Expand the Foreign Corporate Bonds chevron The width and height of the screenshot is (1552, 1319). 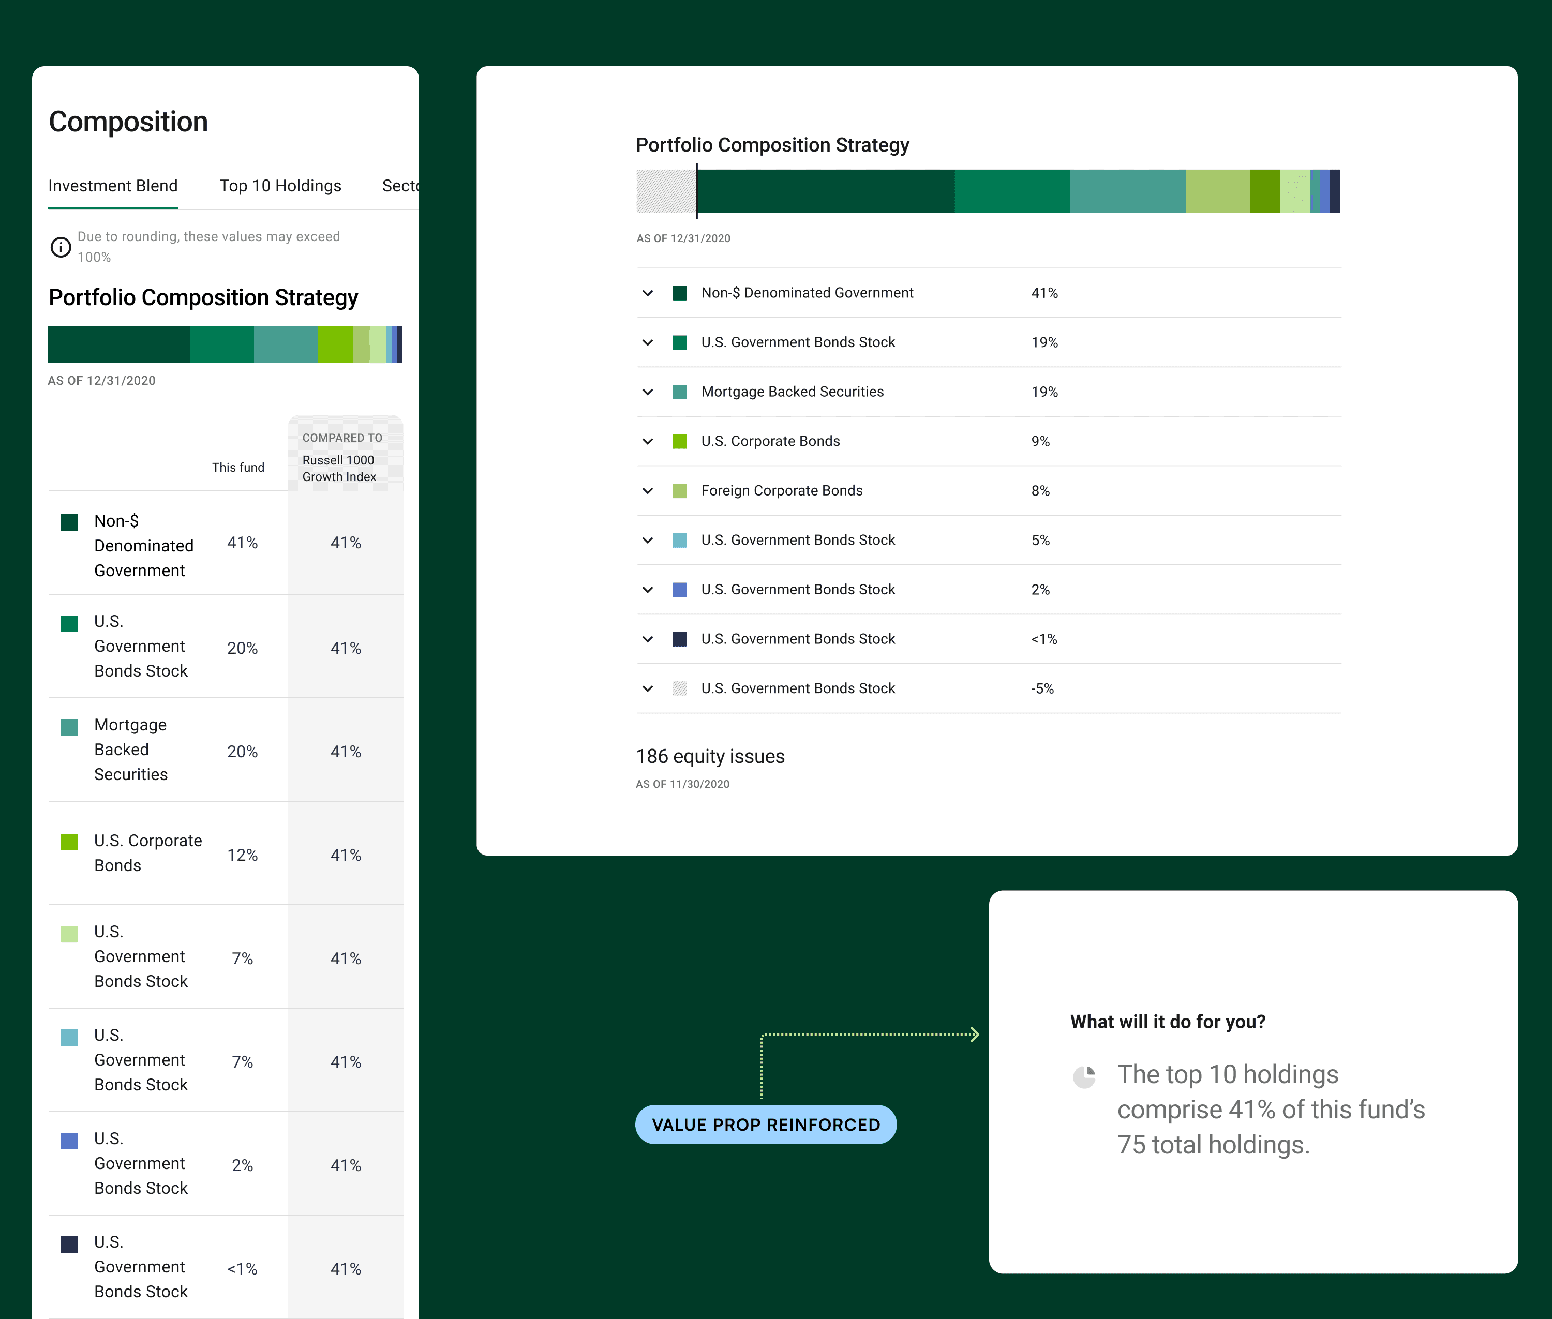(648, 490)
